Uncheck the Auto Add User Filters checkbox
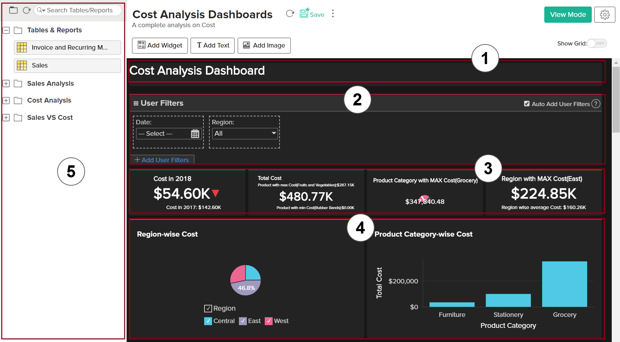620x342 pixels. [x=526, y=103]
